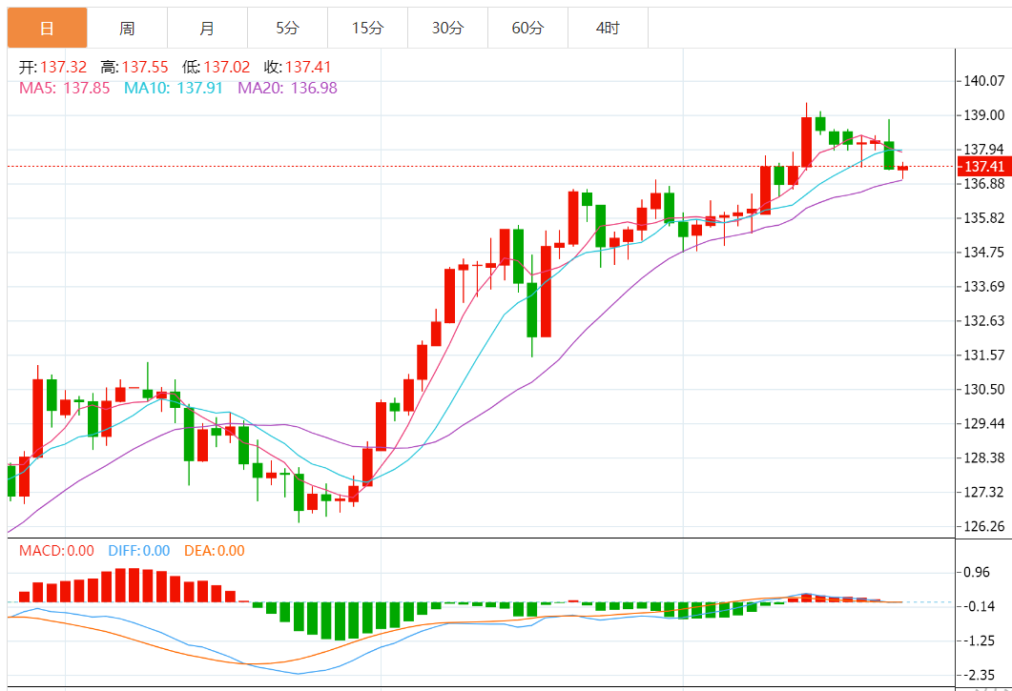
Task: Click the 130.50 price axis label
Action: click(x=983, y=389)
